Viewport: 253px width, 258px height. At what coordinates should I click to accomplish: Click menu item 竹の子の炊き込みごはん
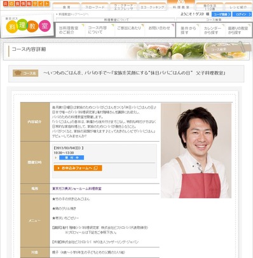(71, 199)
